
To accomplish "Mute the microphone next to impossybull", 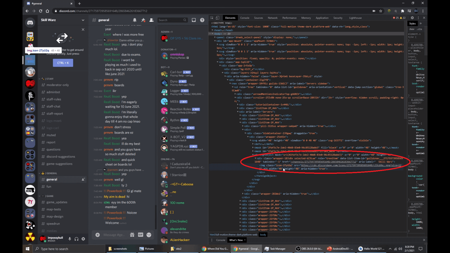I will pyautogui.click(x=69, y=239).
